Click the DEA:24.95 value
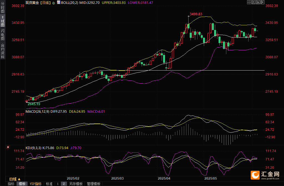Viewport: 284px width, 186px height. [77, 112]
